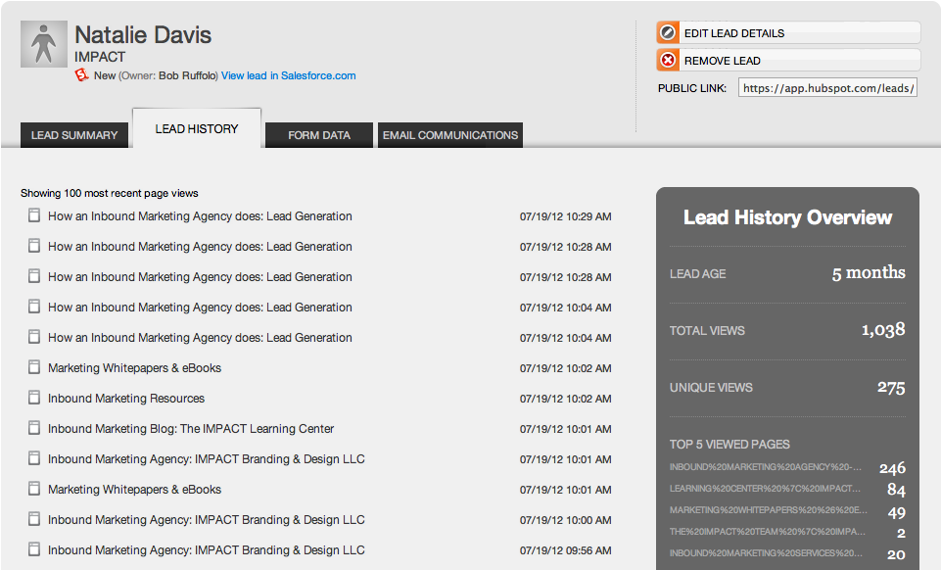Open the 10:00 AM IMPACT Branding & Design entry

coord(207,520)
